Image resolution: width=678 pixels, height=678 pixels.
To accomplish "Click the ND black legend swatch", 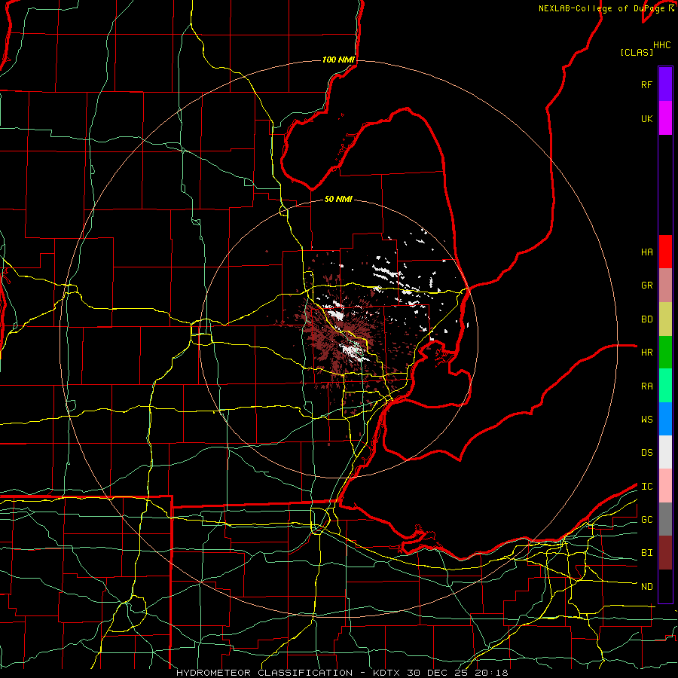I will [x=665, y=586].
